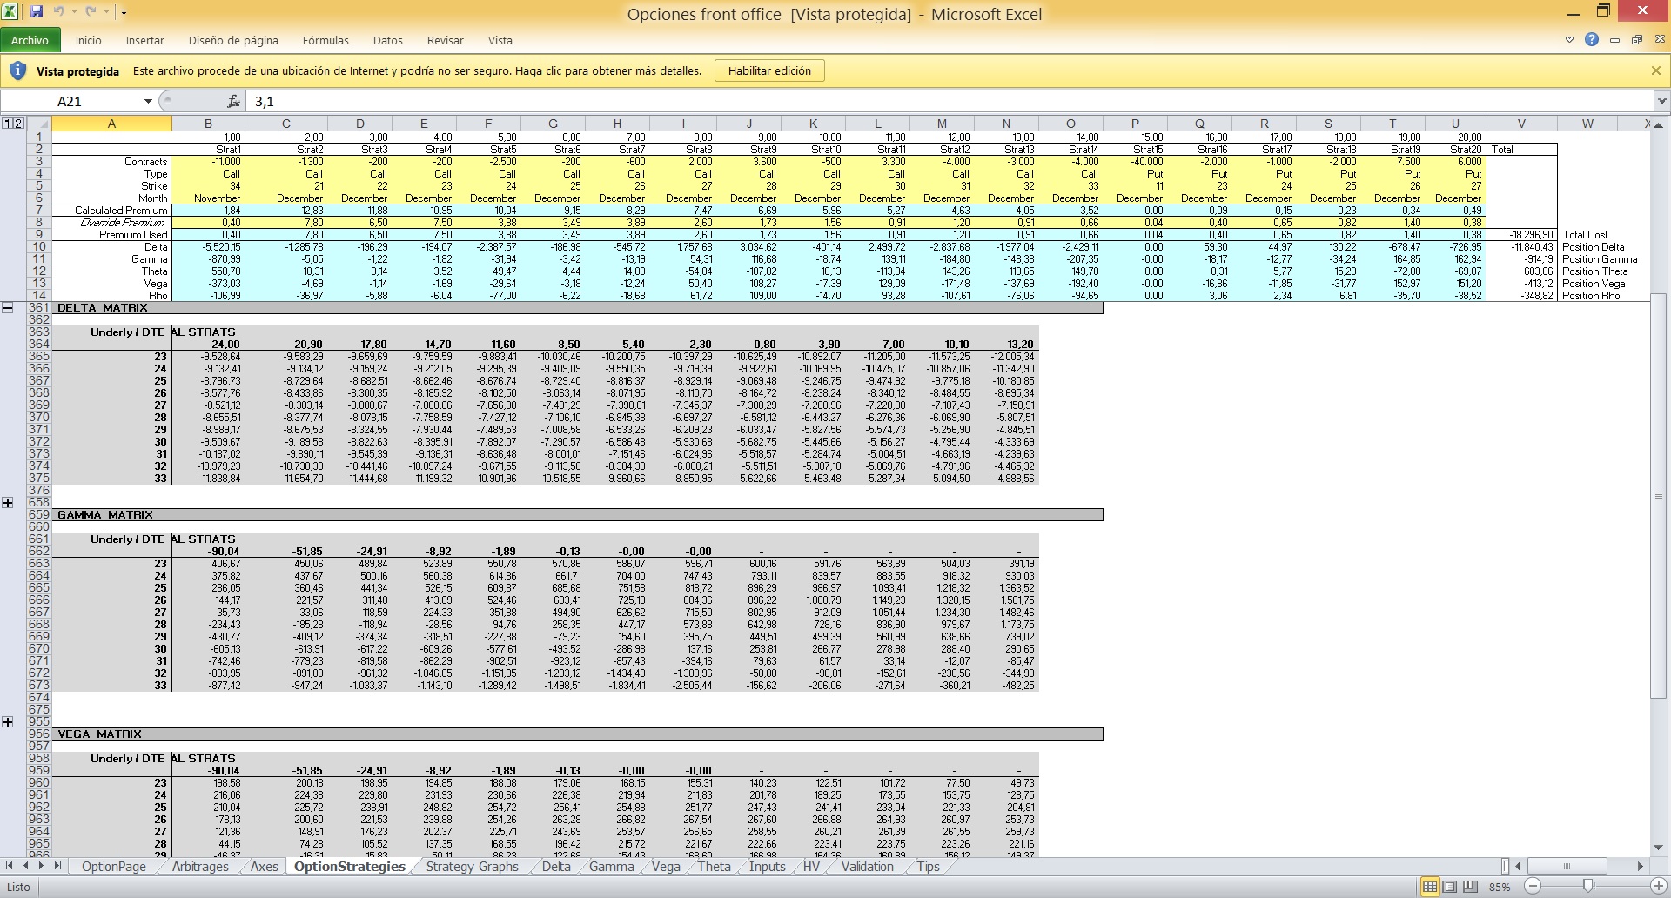Viewport: 1671px width, 898px height.
Task: Open the Vista ribbon tab
Action: (x=500, y=40)
